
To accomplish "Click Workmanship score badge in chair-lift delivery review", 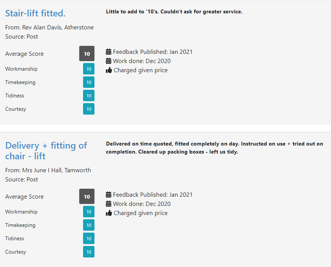I will 88,212.
